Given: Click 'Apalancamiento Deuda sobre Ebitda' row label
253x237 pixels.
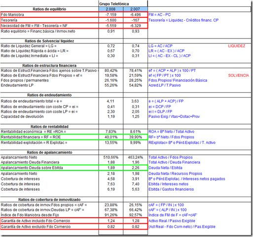Looking at the screenshot, I should click(x=32, y=168).
